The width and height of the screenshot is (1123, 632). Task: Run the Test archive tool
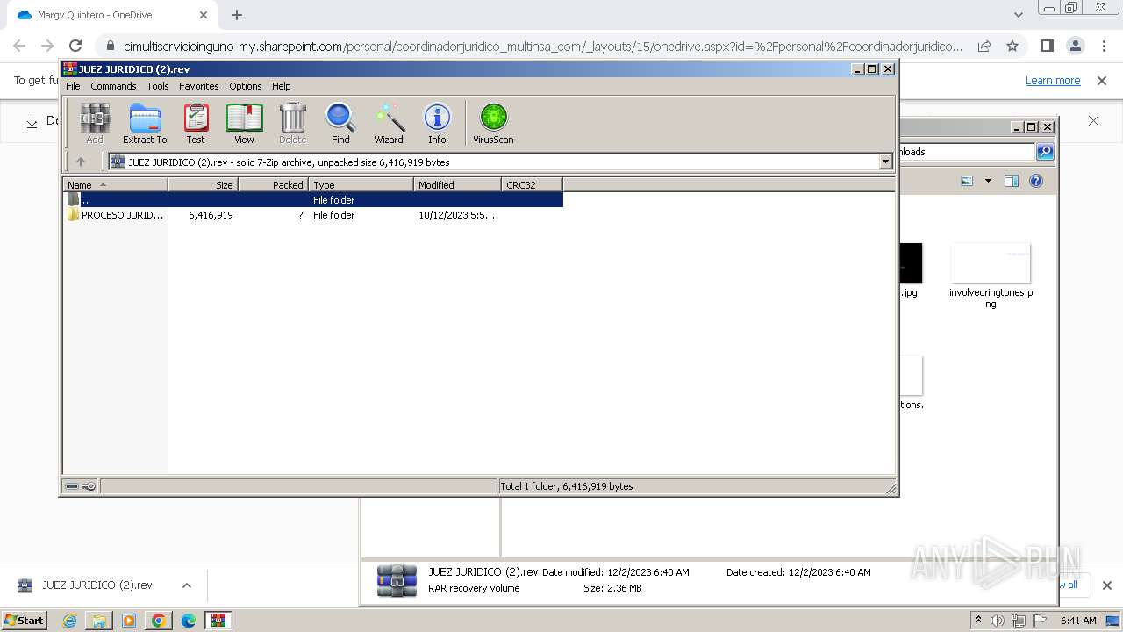point(196,123)
